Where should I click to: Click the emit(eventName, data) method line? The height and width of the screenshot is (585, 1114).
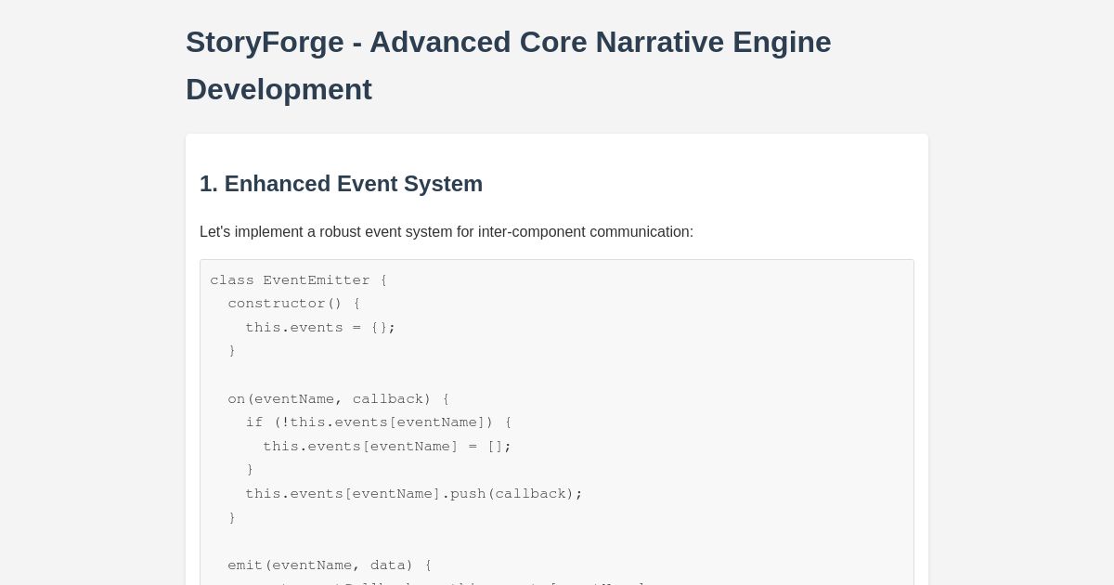(329, 565)
